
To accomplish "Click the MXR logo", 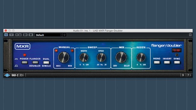I will pos(23,47).
